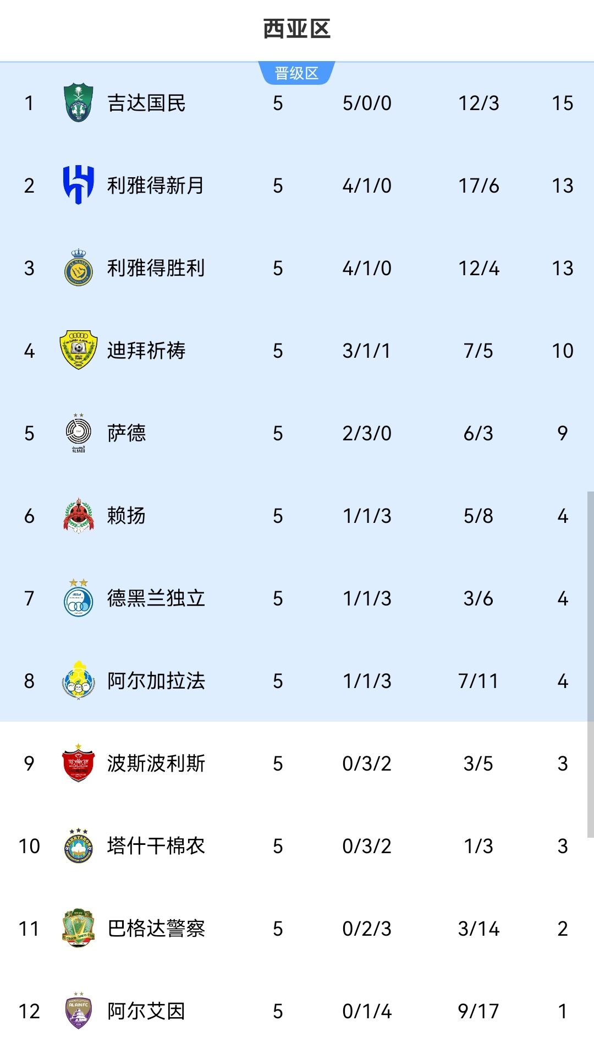Tap the 利雅得新月 blue logo
The width and height of the screenshot is (594, 1048).
click(x=78, y=185)
